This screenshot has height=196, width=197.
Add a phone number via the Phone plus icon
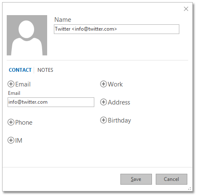tap(11, 122)
